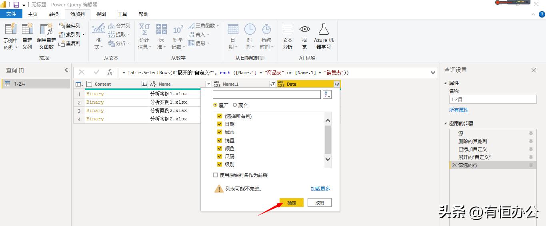Click Invoke Custom Function (调用自定义函数) icon

pyautogui.click(x=46, y=29)
